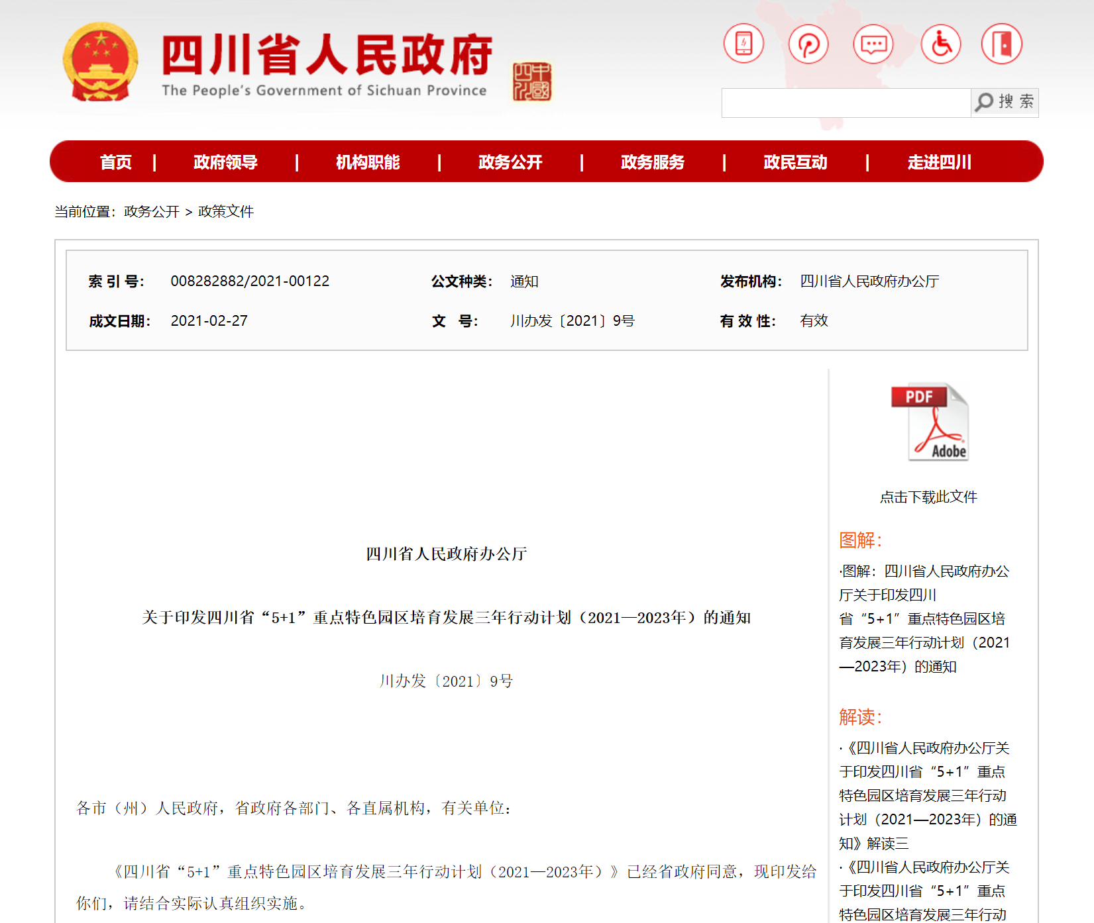This screenshot has width=1094, height=923.
Task: Click the mobile phone icon in header
Action: click(x=743, y=44)
